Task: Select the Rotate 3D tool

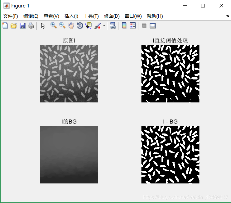Action: 80,26
